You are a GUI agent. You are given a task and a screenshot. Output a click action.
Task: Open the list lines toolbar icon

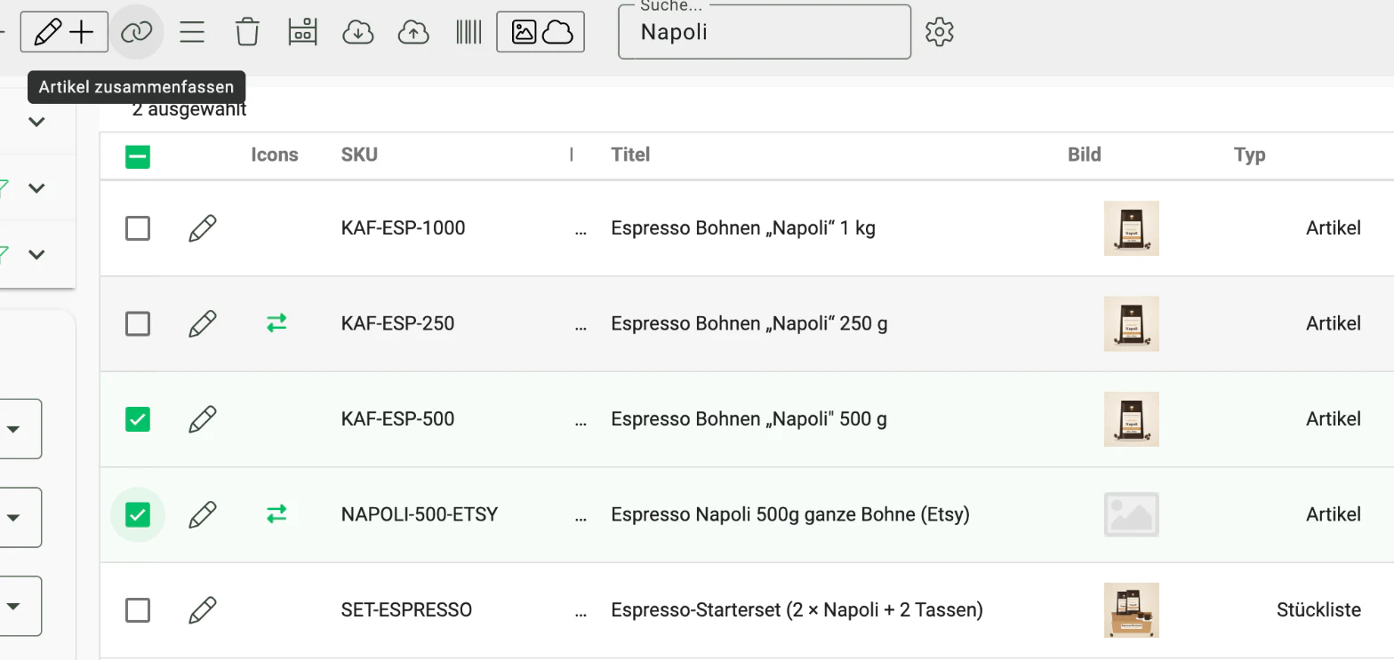[x=192, y=33]
